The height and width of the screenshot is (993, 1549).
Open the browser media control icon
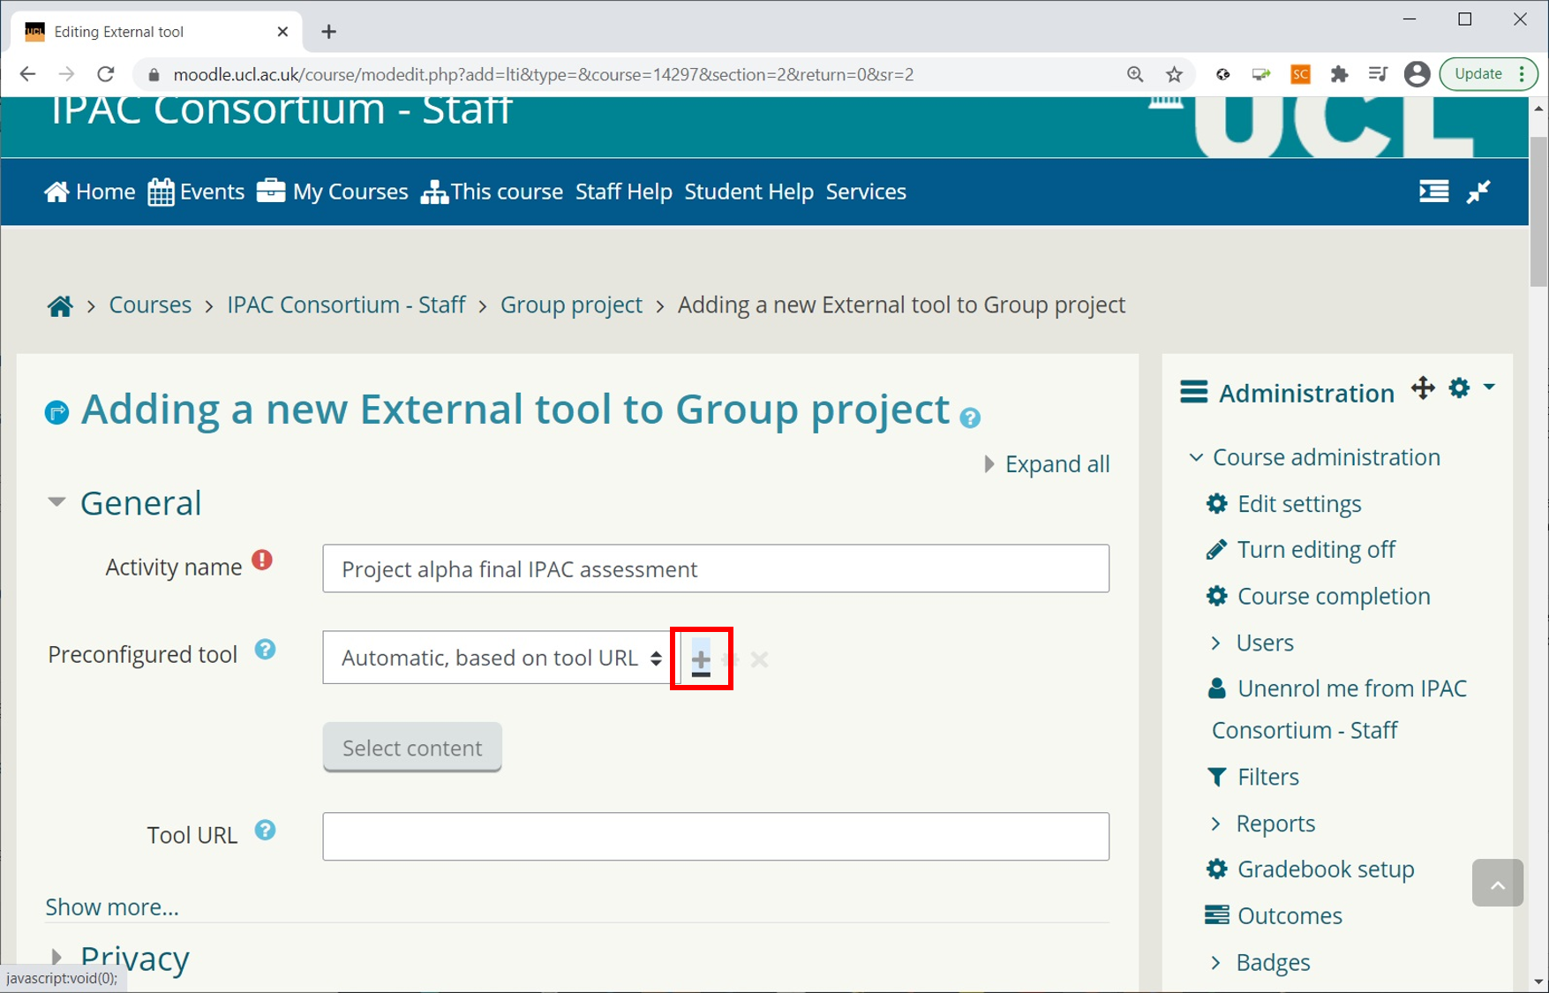pyautogui.click(x=1377, y=74)
